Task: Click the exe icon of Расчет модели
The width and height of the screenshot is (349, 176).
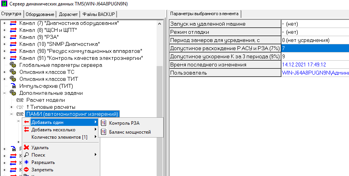Action: [20, 100]
